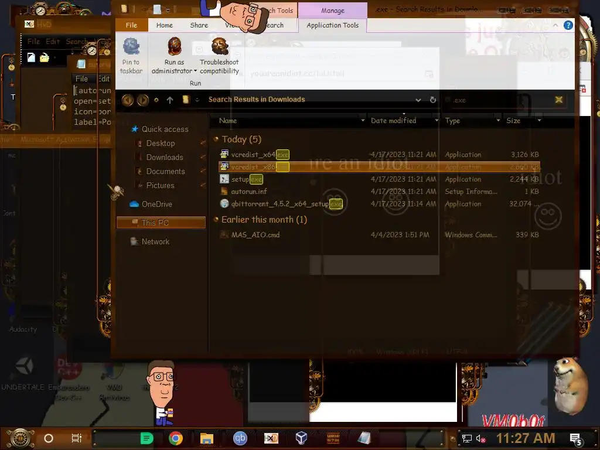The height and width of the screenshot is (450, 600).
Task: Expand the address bar history dropdown
Action: click(x=418, y=100)
